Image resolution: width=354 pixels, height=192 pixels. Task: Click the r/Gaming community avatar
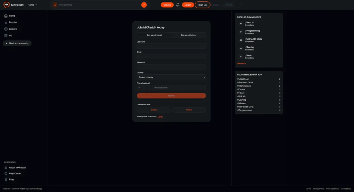pyautogui.click(x=241, y=48)
